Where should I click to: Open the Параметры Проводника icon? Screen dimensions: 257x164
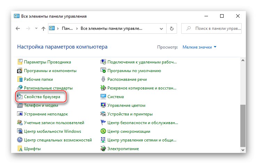tap(20, 62)
